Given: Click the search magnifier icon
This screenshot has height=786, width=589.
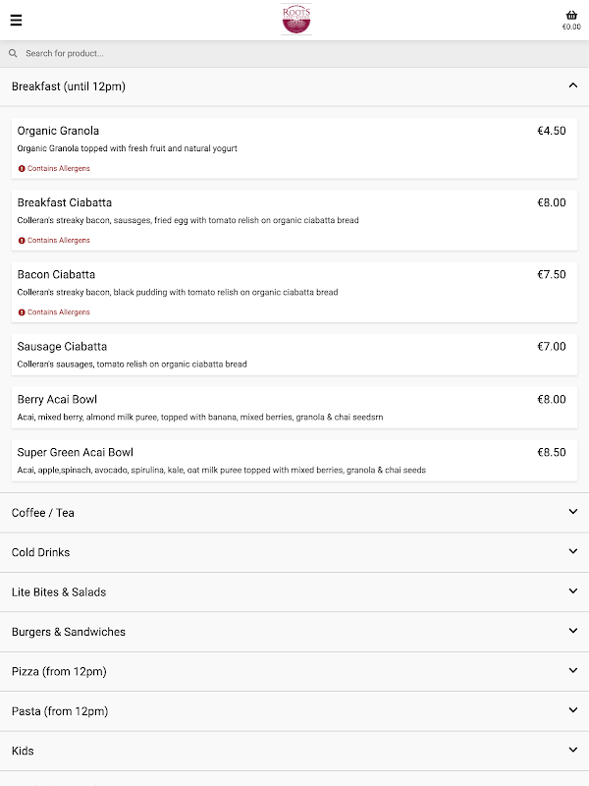Looking at the screenshot, I should click(13, 53).
